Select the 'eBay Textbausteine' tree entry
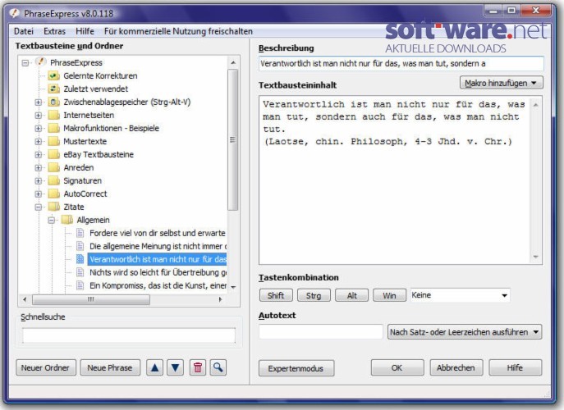564x410 pixels. pyautogui.click(x=99, y=154)
